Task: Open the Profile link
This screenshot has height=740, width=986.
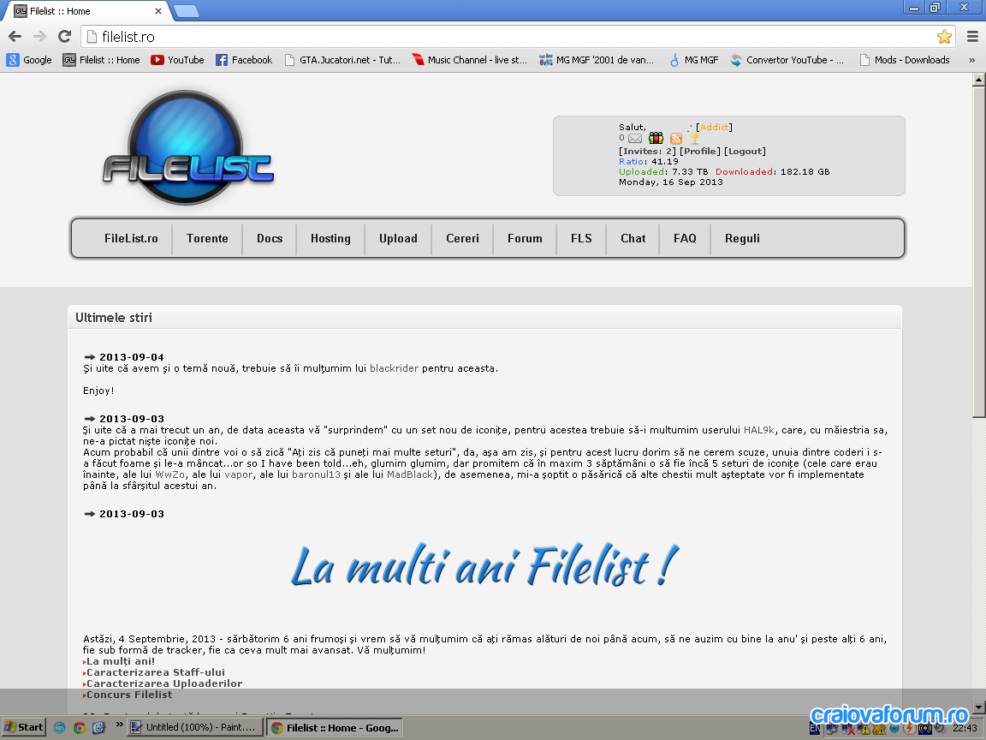Action: 700,151
